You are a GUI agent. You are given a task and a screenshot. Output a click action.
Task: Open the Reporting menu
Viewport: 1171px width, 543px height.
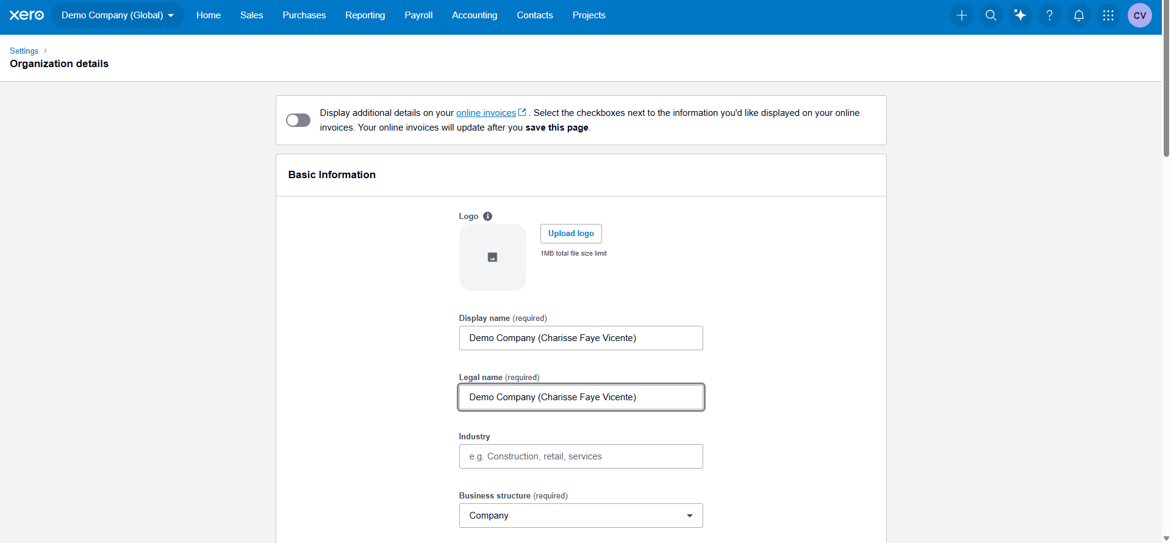tap(365, 15)
